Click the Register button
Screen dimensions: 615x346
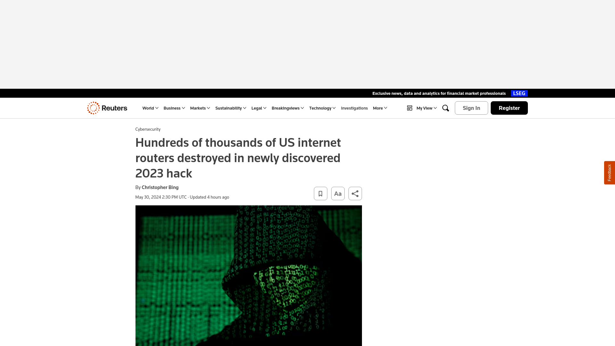tap(509, 108)
